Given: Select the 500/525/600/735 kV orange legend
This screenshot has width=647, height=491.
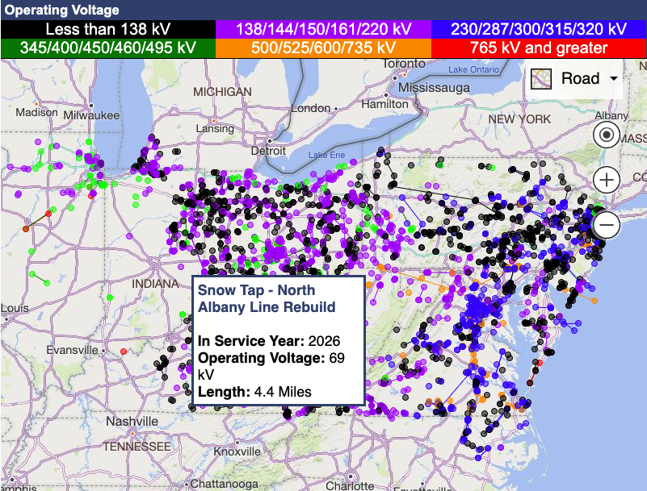Looking at the screenshot, I should tap(323, 48).
